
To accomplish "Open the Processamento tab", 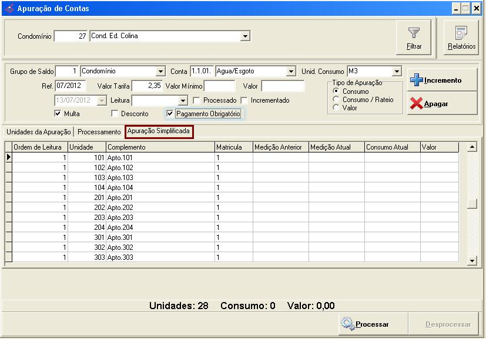I will (99, 132).
